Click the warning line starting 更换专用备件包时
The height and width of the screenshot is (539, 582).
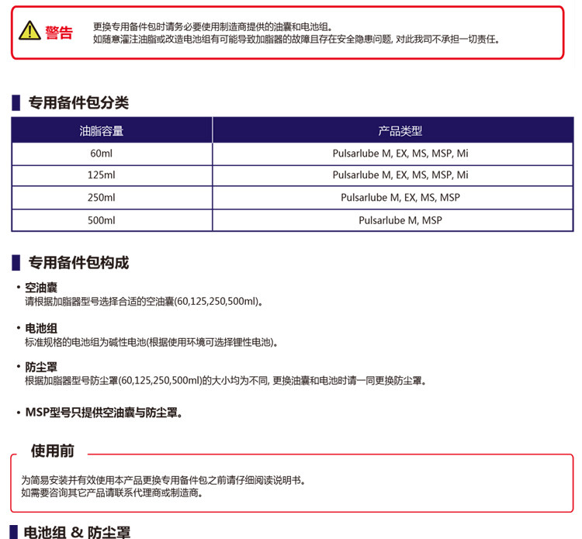(x=213, y=26)
